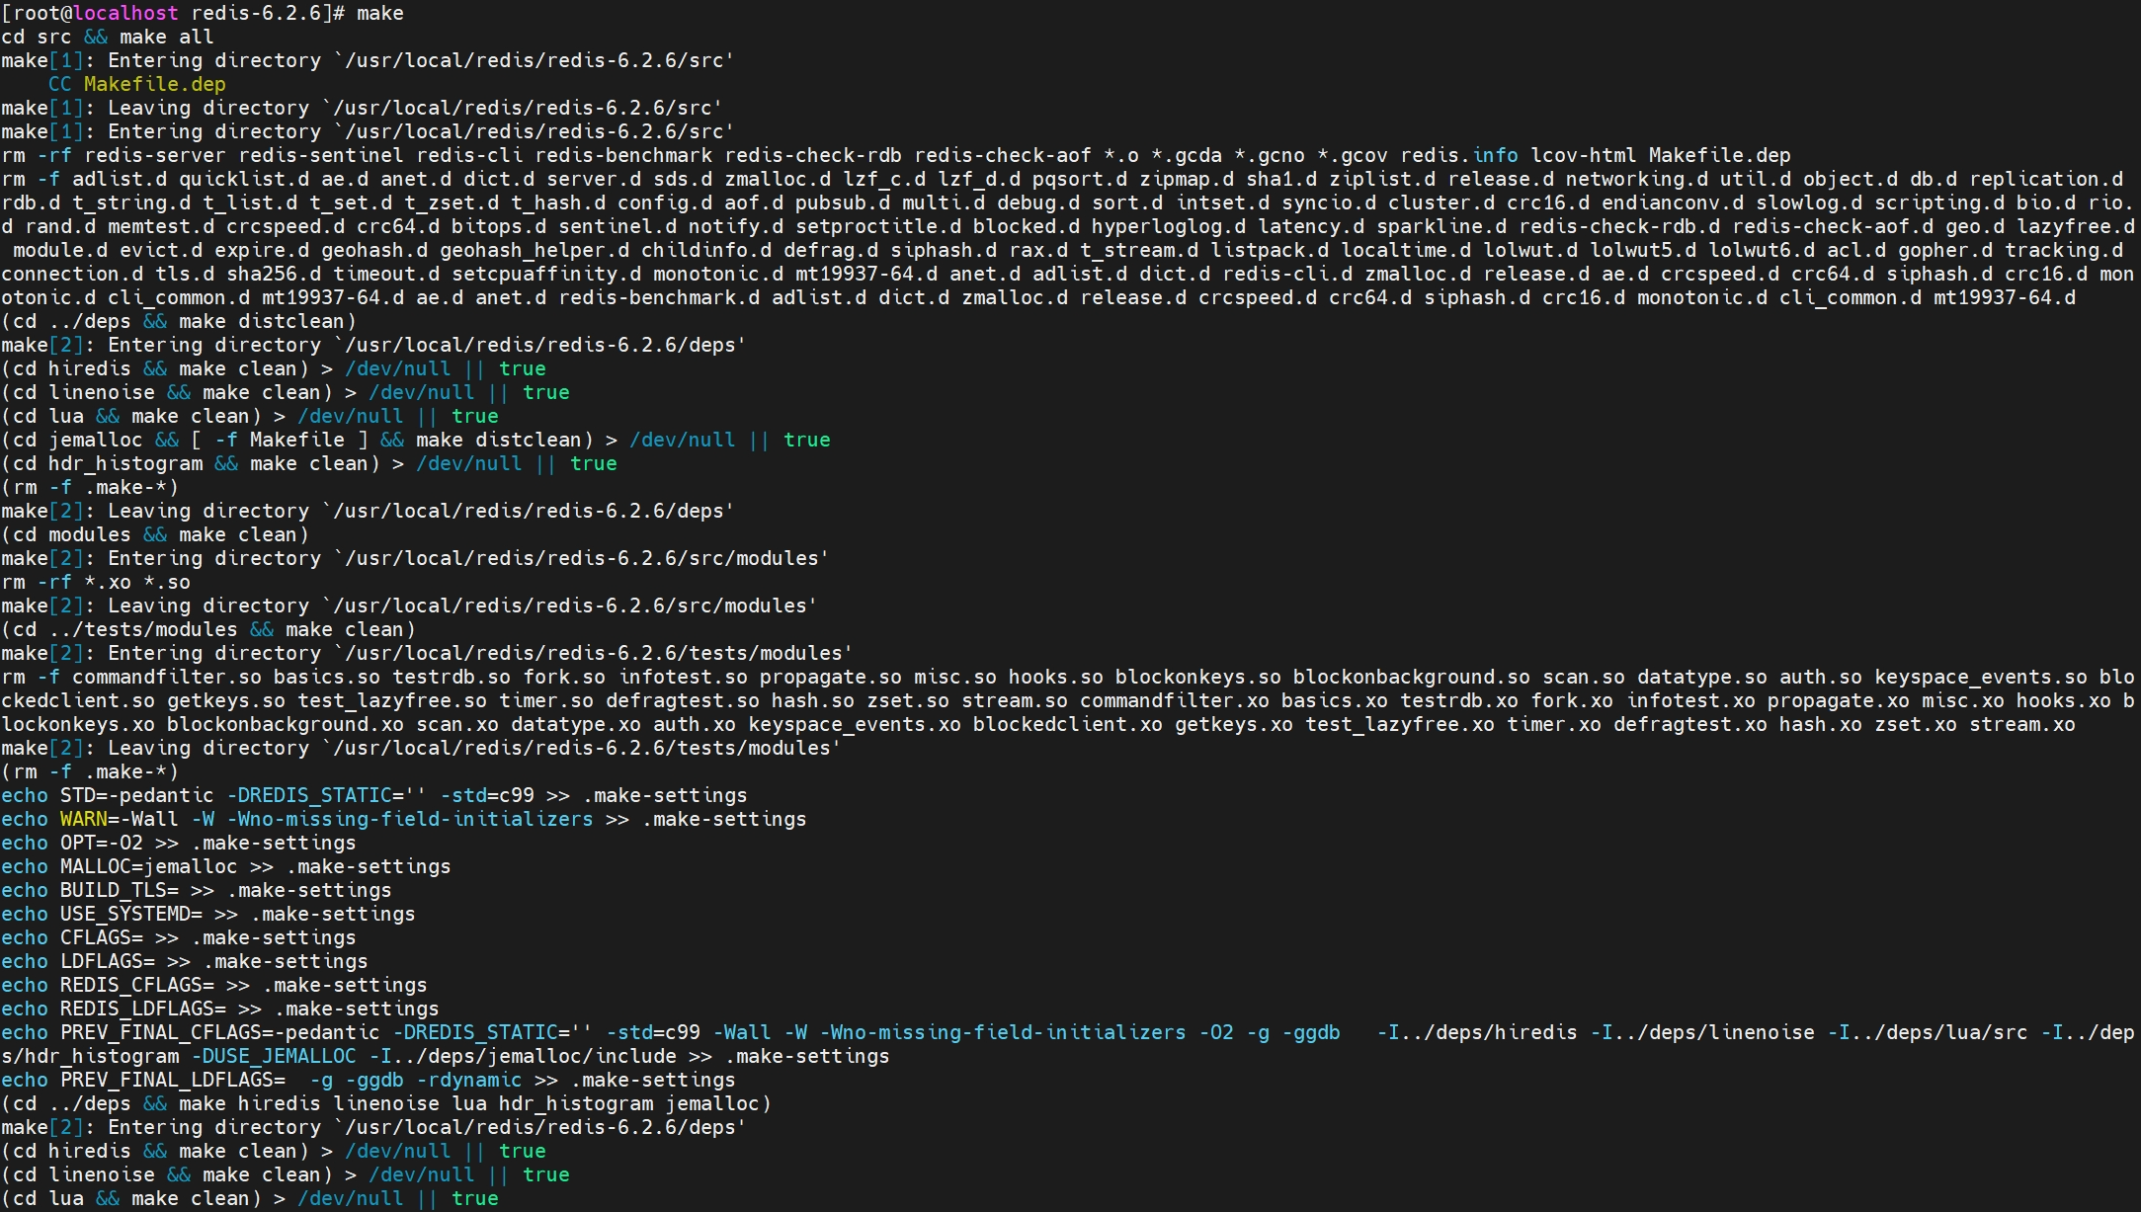Click the 'CC Makefile.dep' line
The width and height of the screenshot is (2141, 1212).
[x=137, y=84]
